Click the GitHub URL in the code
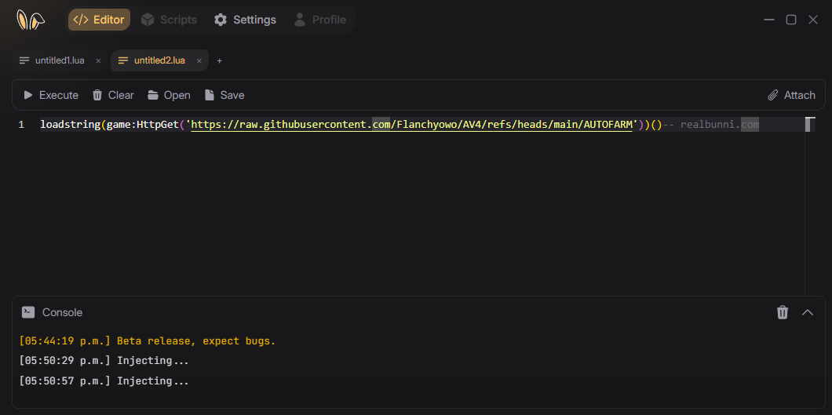The width and height of the screenshot is (832, 415). 411,124
